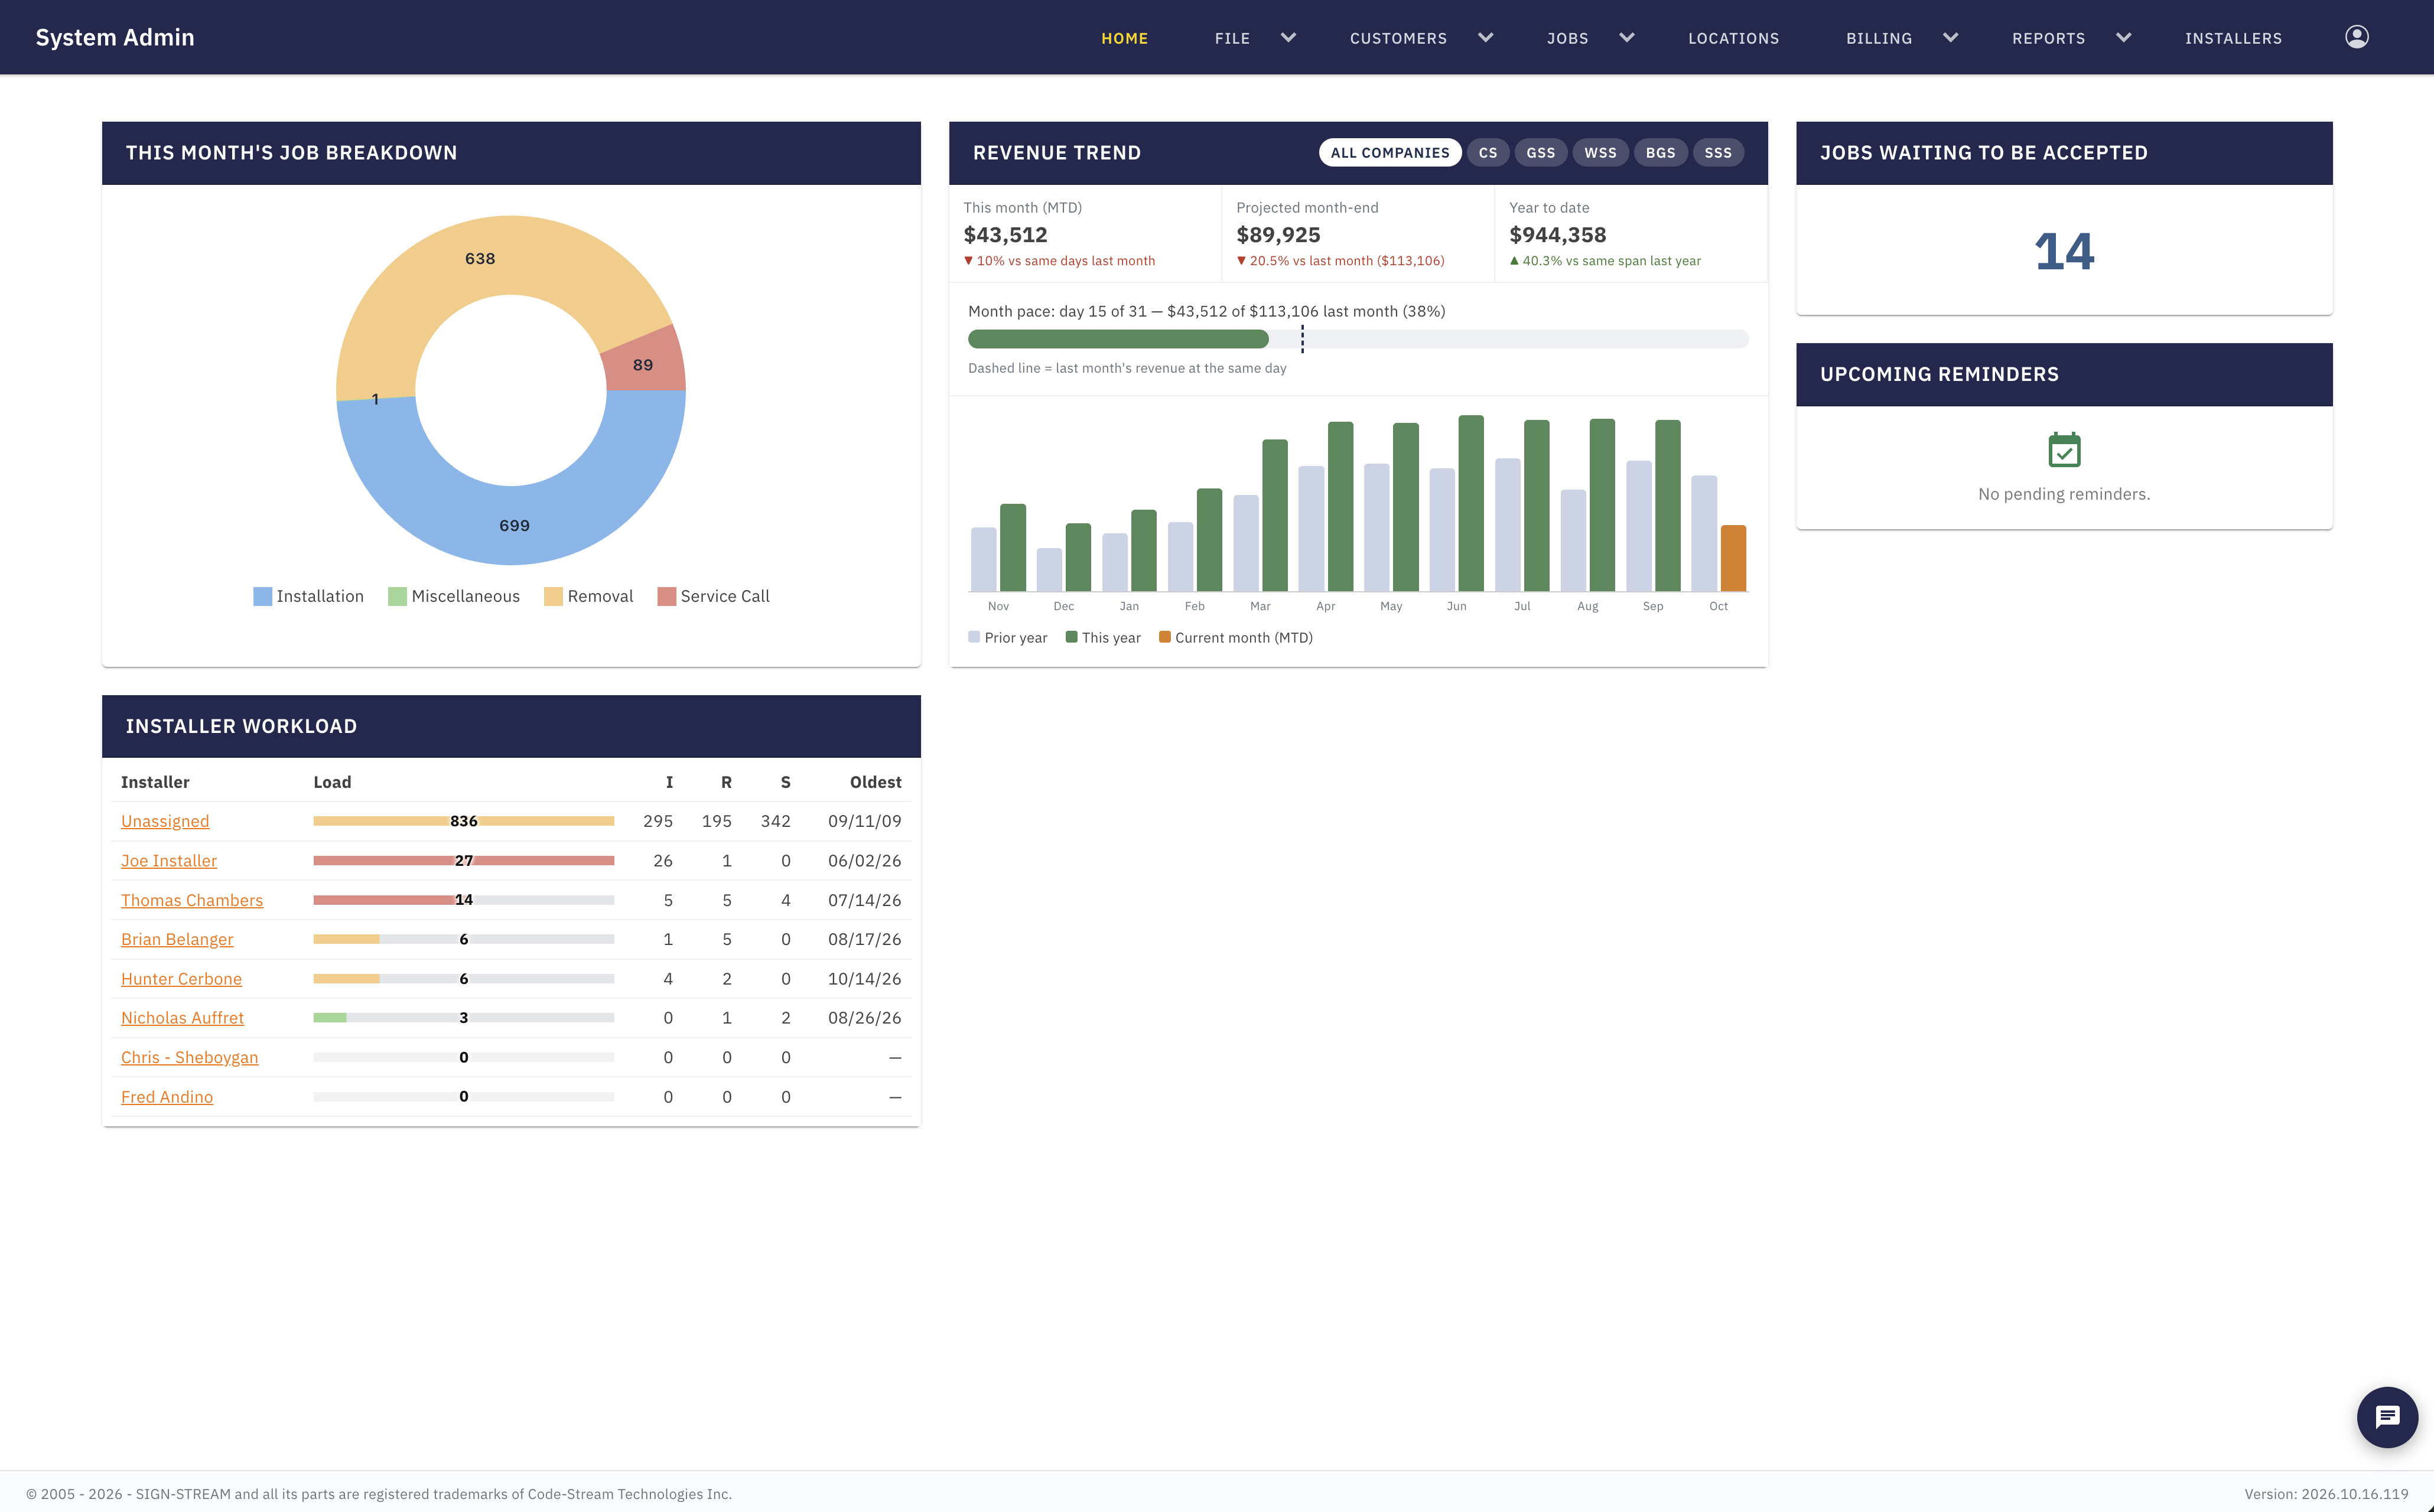This screenshot has height=1512, width=2434.
Task: Open the Unassigned installer link
Action: (x=165, y=821)
